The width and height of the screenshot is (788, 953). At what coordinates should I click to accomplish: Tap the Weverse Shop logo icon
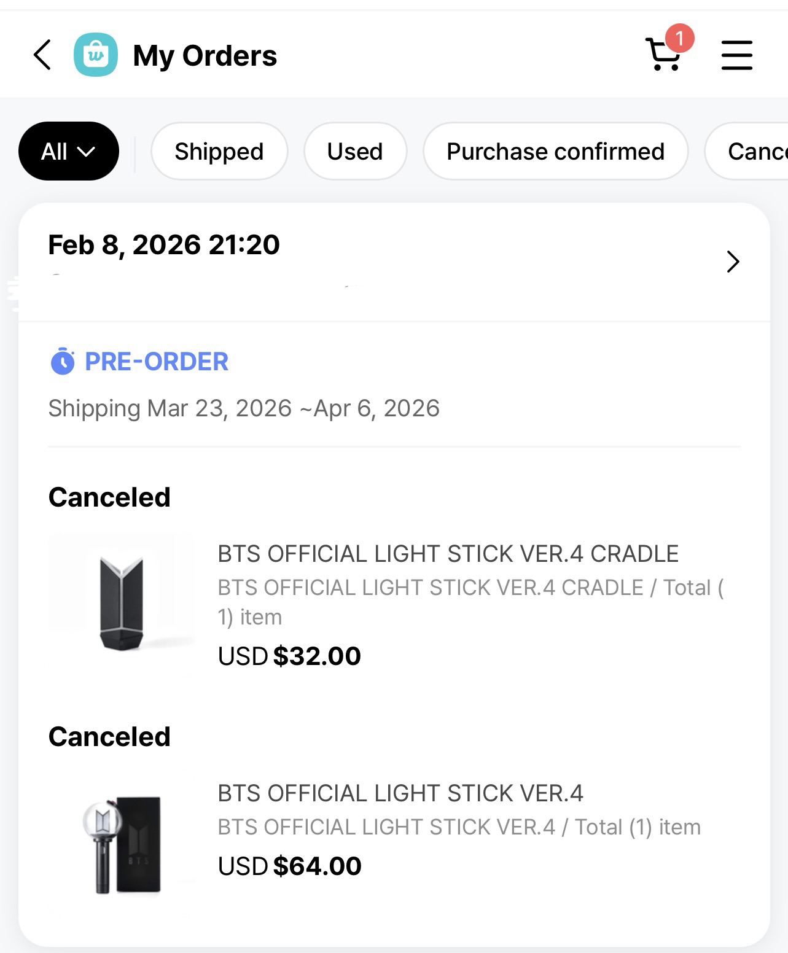(x=96, y=55)
